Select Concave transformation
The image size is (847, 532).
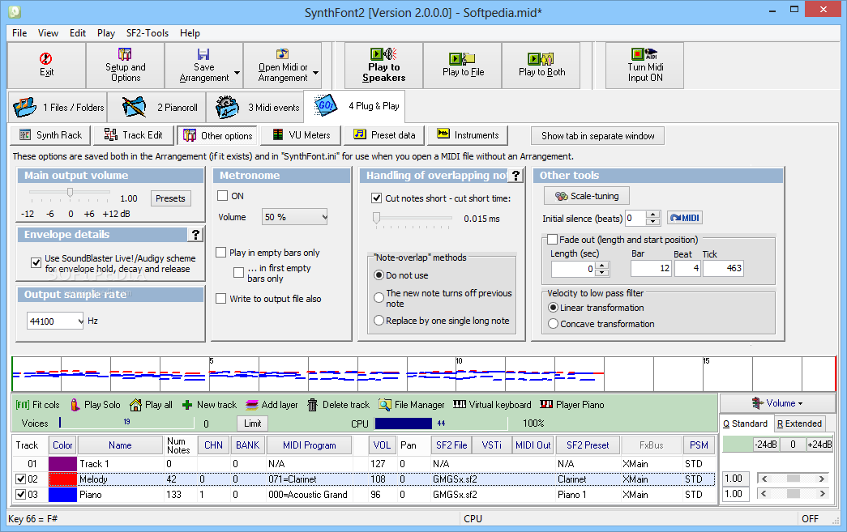click(553, 324)
